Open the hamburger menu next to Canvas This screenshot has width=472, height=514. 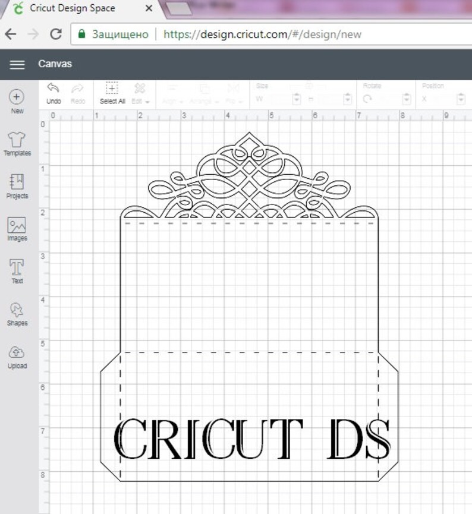17,65
